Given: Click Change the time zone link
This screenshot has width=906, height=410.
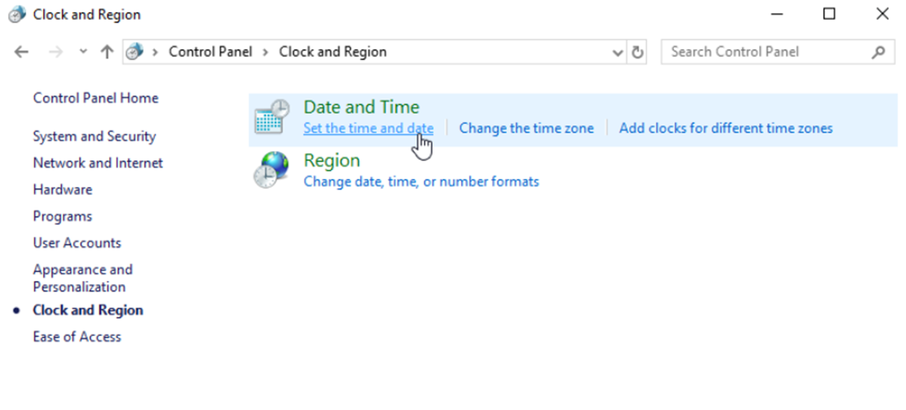Looking at the screenshot, I should pos(526,128).
